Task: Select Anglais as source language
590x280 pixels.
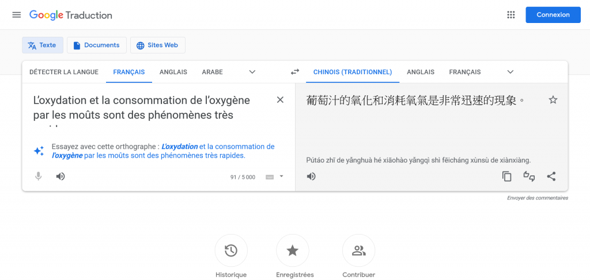Action: point(173,72)
